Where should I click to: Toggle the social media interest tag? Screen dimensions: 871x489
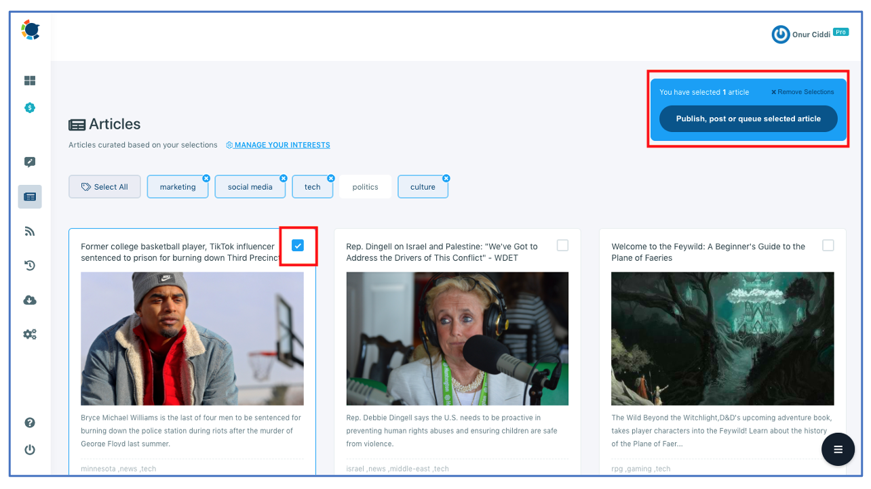click(x=250, y=187)
